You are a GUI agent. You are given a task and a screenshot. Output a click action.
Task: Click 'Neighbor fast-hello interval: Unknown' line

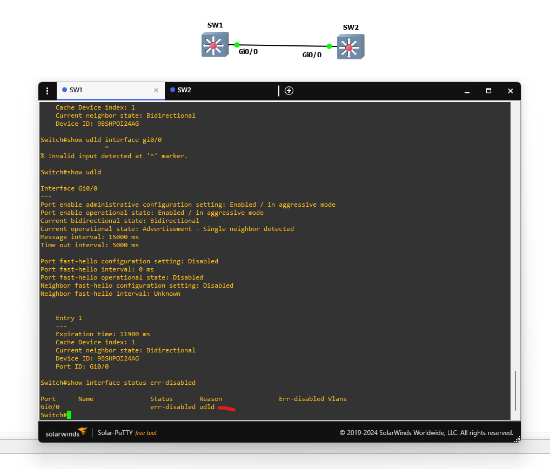[111, 294]
